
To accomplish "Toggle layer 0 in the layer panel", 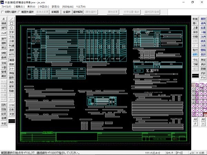I will pos(193,85).
